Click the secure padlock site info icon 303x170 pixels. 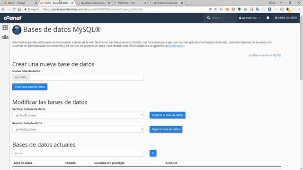[25, 9]
